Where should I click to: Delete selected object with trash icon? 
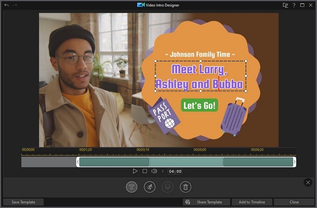coord(185,187)
